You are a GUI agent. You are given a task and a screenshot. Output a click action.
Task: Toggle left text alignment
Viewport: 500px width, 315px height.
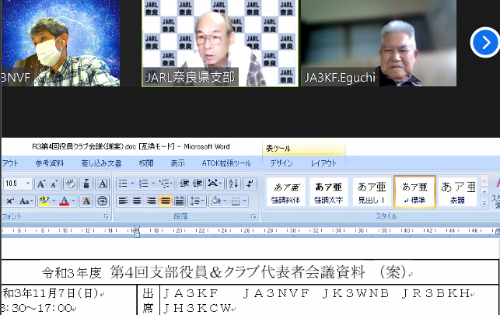[x=123, y=201]
